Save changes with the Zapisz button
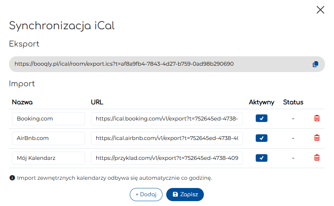 tap(185, 194)
